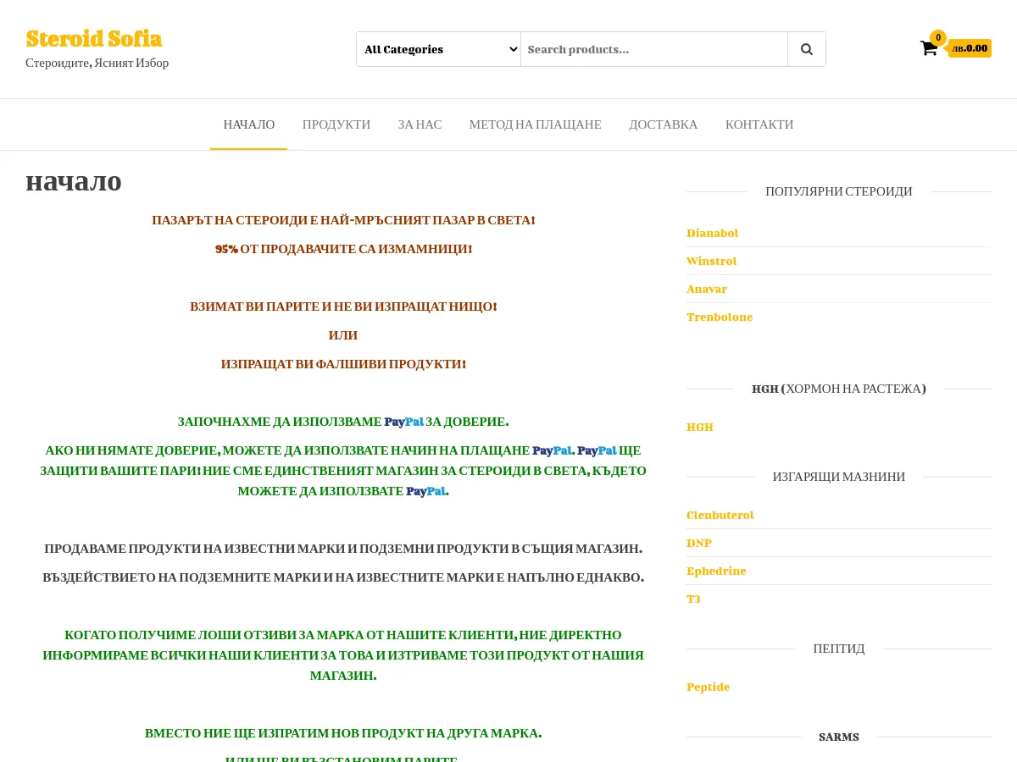Open the Winstrol sidebar link

coord(711,261)
